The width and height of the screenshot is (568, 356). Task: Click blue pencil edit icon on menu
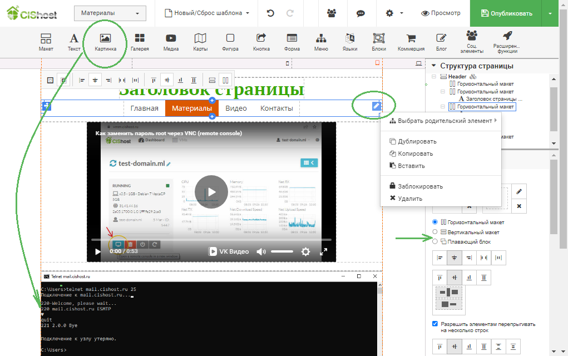[x=377, y=106]
